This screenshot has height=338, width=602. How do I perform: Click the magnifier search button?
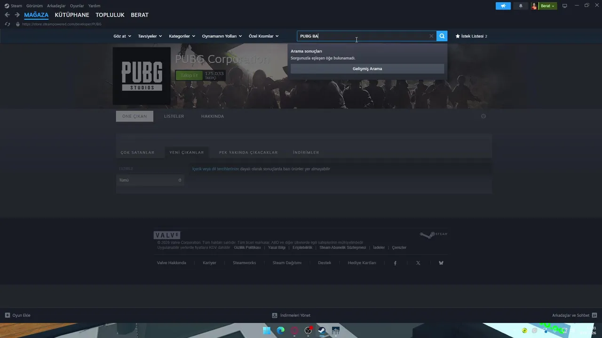[x=442, y=36]
